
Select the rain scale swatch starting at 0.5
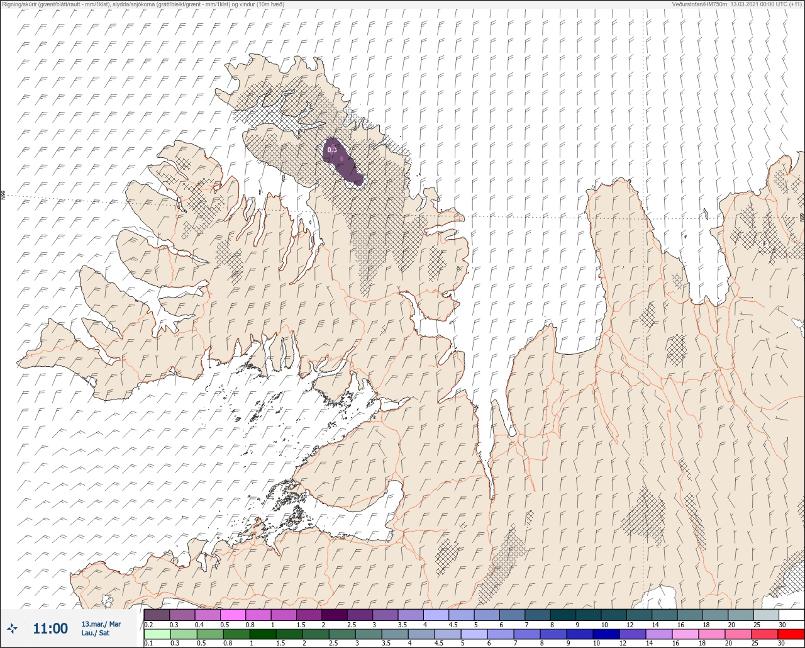point(209,634)
